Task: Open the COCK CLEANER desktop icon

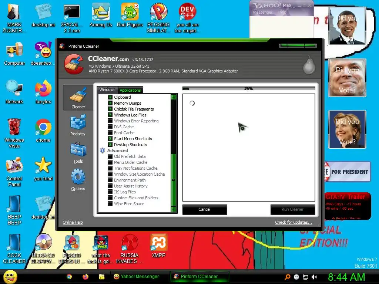Action: (x=14, y=249)
